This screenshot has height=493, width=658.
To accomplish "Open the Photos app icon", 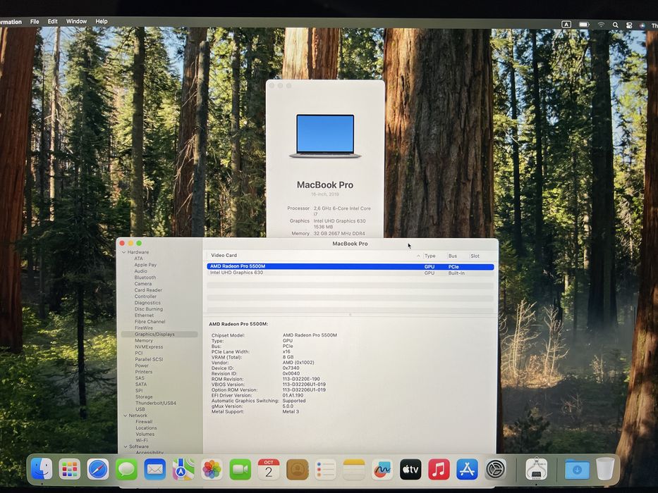I will (x=212, y=469).
